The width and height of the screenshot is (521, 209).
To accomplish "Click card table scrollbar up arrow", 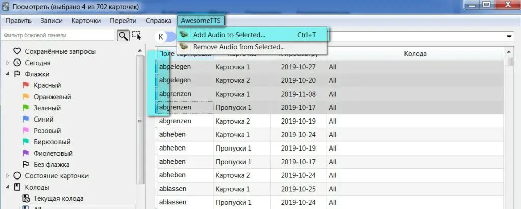I will (509, 52).
